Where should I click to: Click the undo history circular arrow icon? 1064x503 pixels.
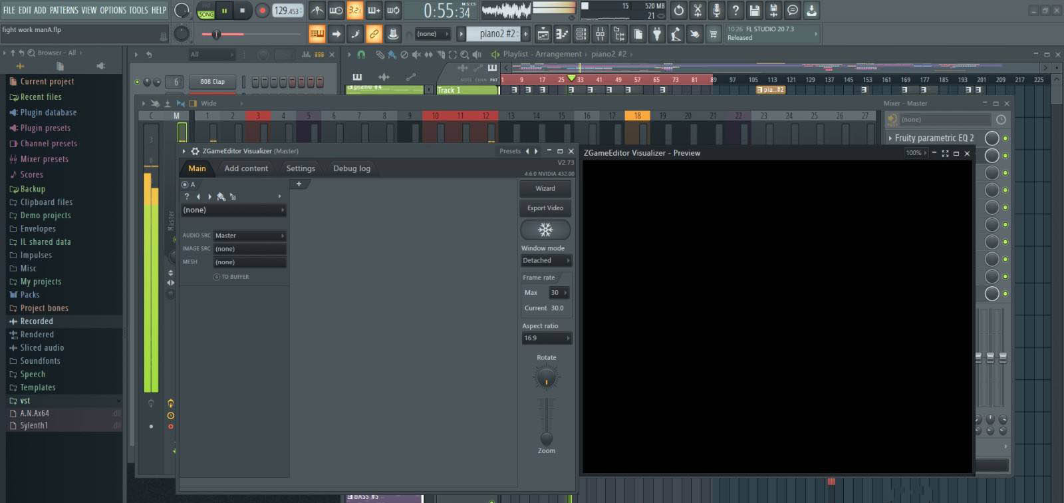[678, 10]
